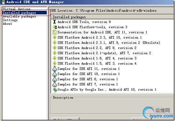Click the Android SDK Manager title bar icon
This screenshot has width=175, height=121.
coord(3,2)
